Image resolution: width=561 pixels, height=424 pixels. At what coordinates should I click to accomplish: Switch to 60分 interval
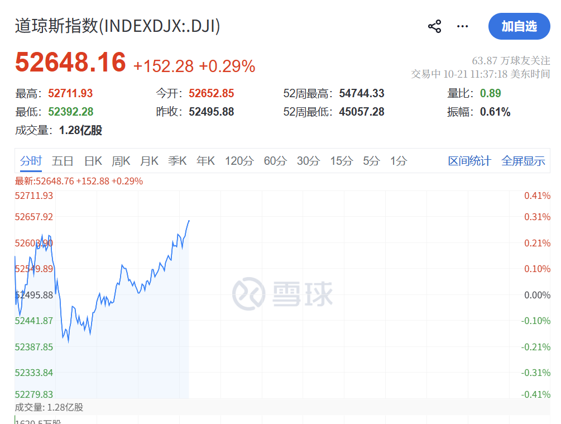pyautogui.click(x=276, y=161)
